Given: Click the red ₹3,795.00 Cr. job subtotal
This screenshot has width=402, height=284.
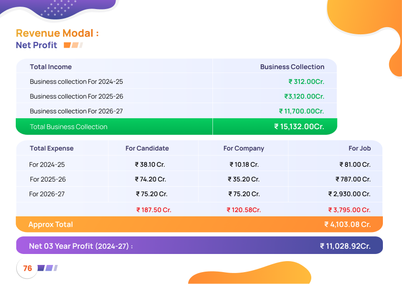Looking at the screenshot, I should pos(349,210).
